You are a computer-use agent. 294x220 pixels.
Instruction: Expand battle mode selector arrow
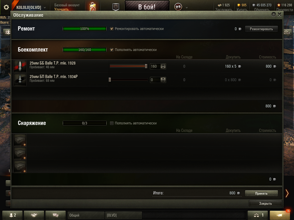click(x=187, y=7)
